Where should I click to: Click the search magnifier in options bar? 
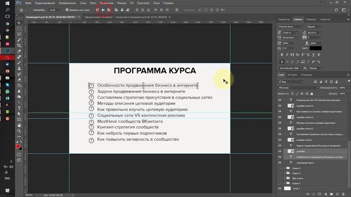pos(336,10)
